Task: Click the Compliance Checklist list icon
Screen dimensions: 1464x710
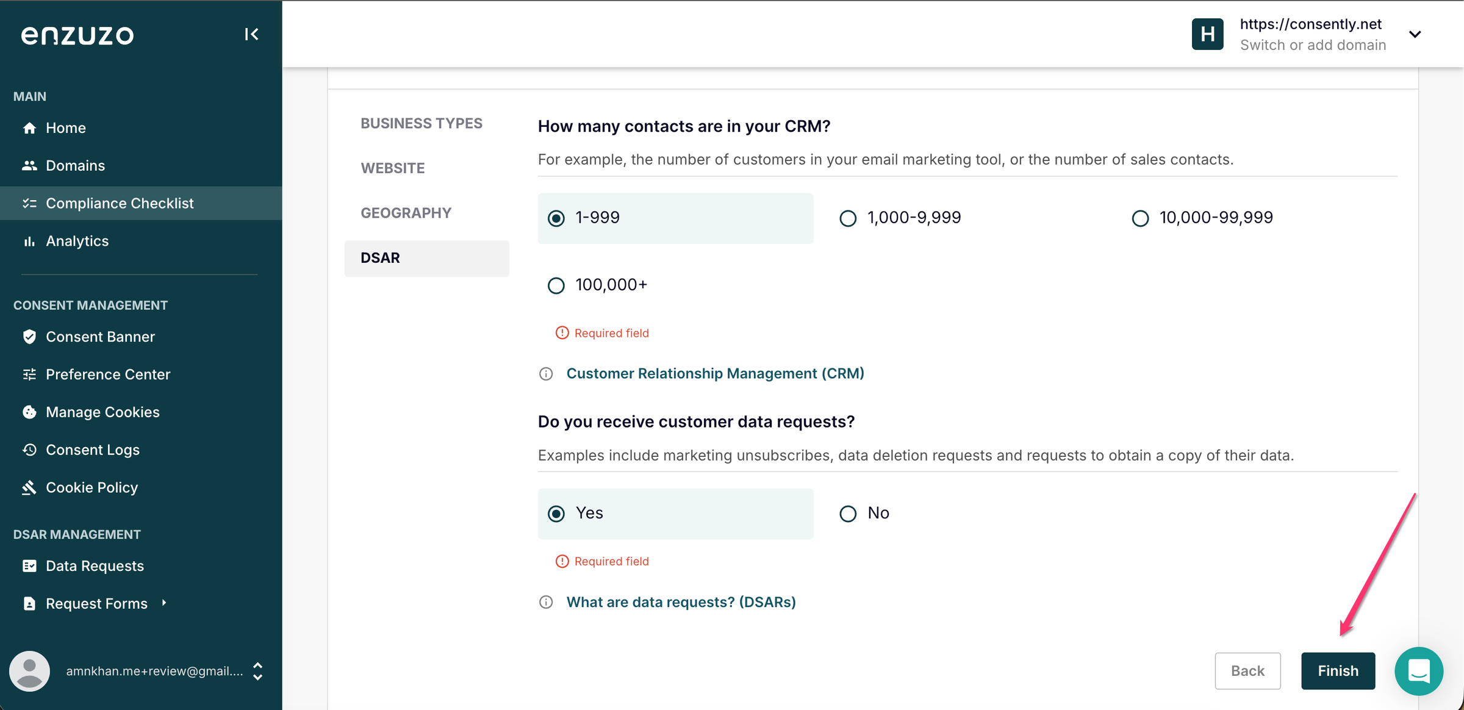Action: [x=29, y=203]
